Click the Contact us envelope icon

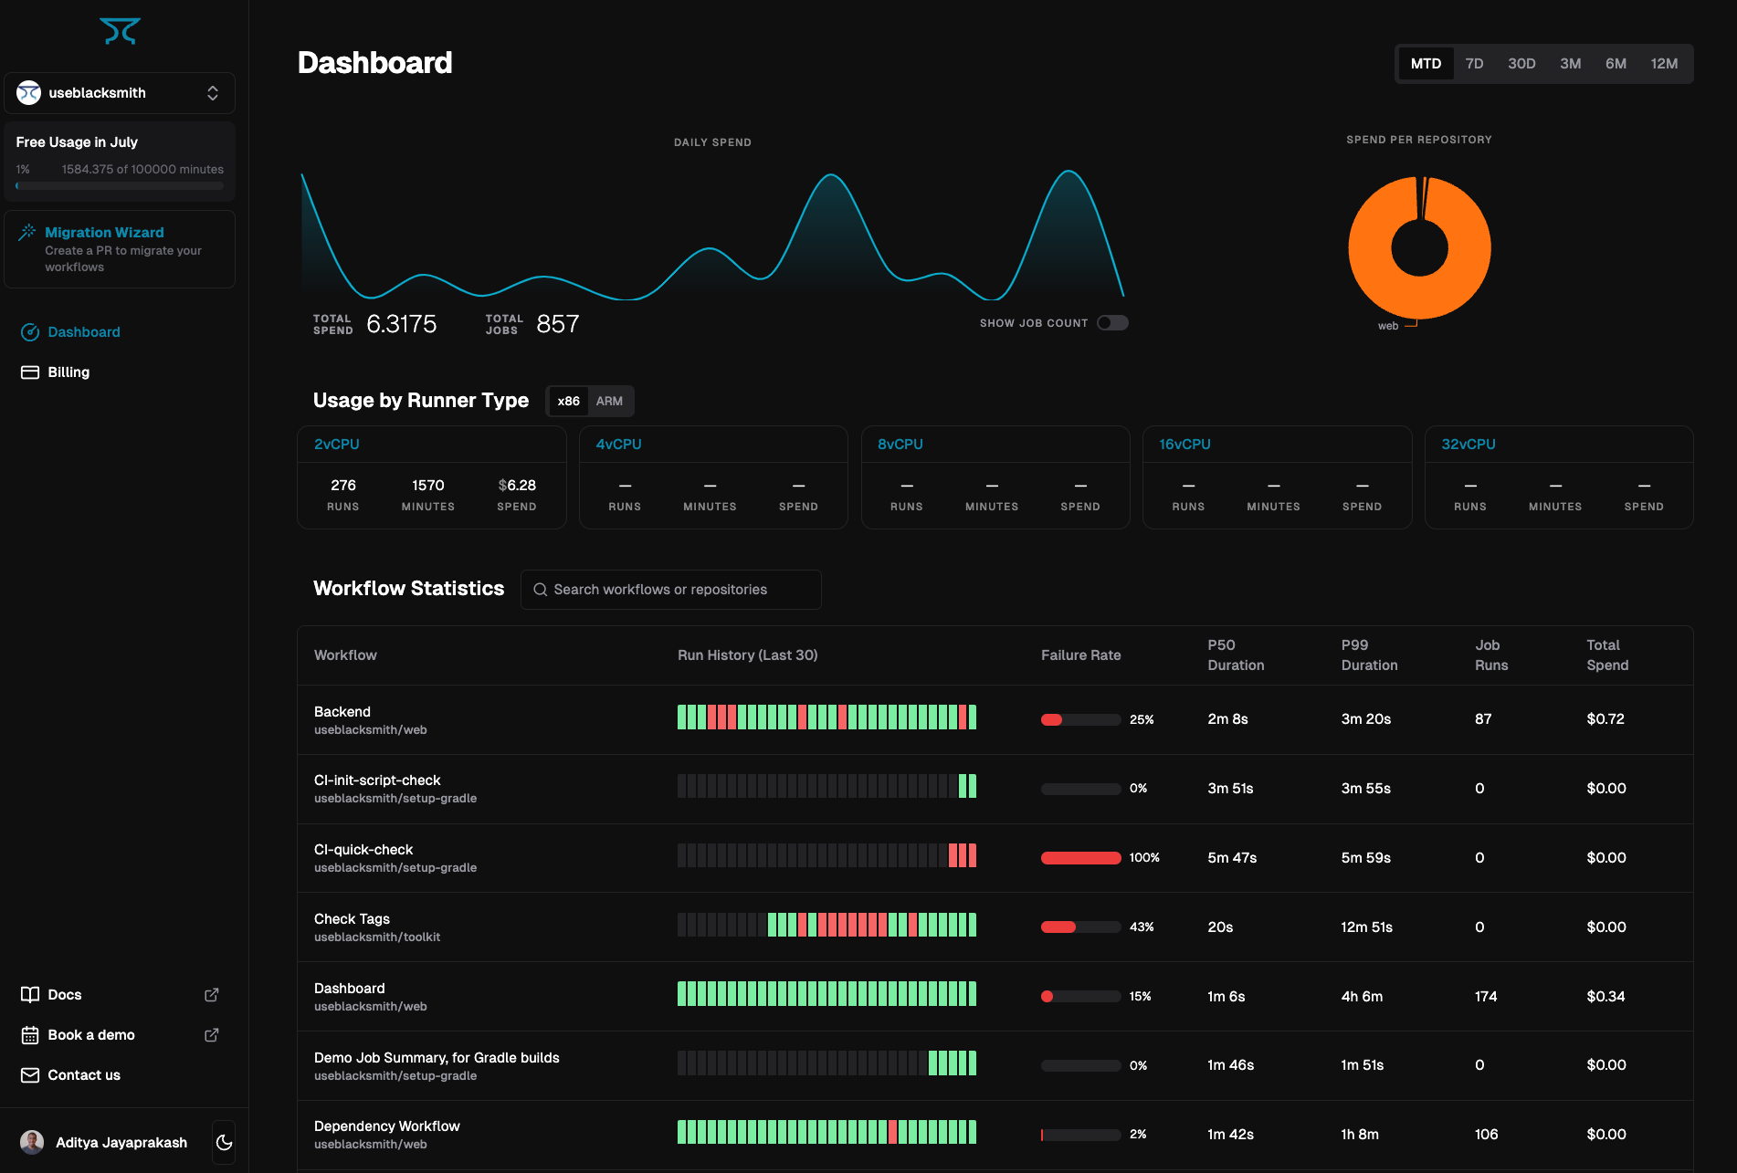point(30,1075)
